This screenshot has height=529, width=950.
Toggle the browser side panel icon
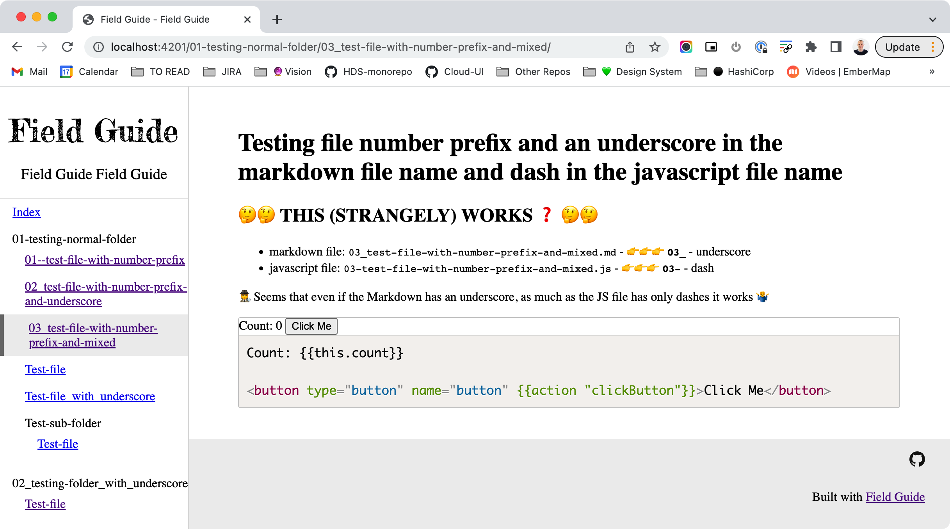coord(836,47)
